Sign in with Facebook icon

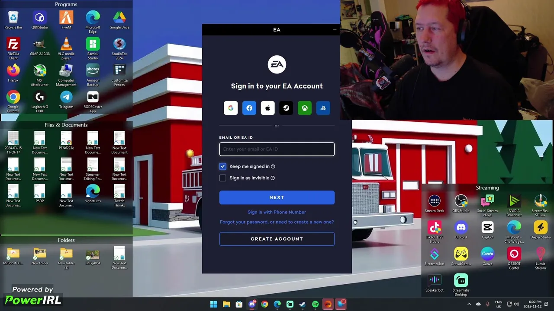tap(249, 108)
